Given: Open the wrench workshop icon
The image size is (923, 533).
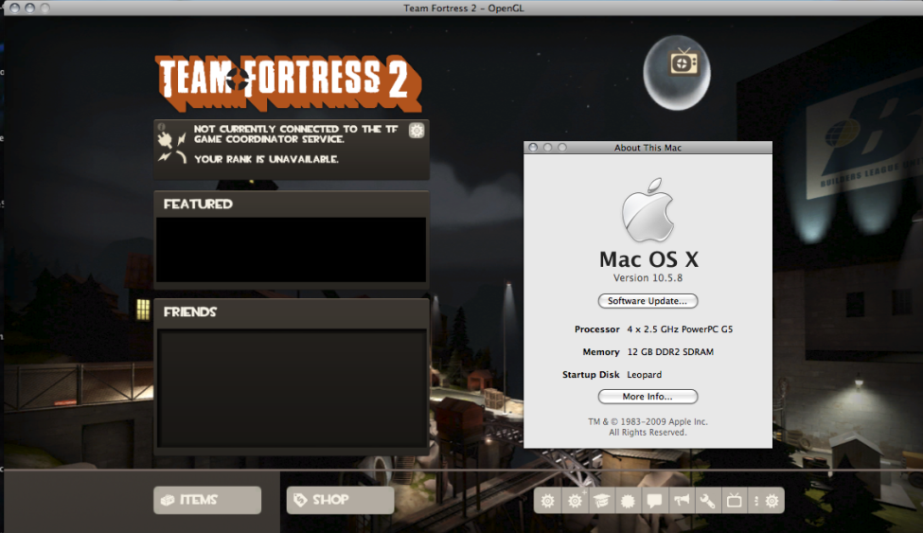Looking at the screenshot, I should [x=707, y=501].
